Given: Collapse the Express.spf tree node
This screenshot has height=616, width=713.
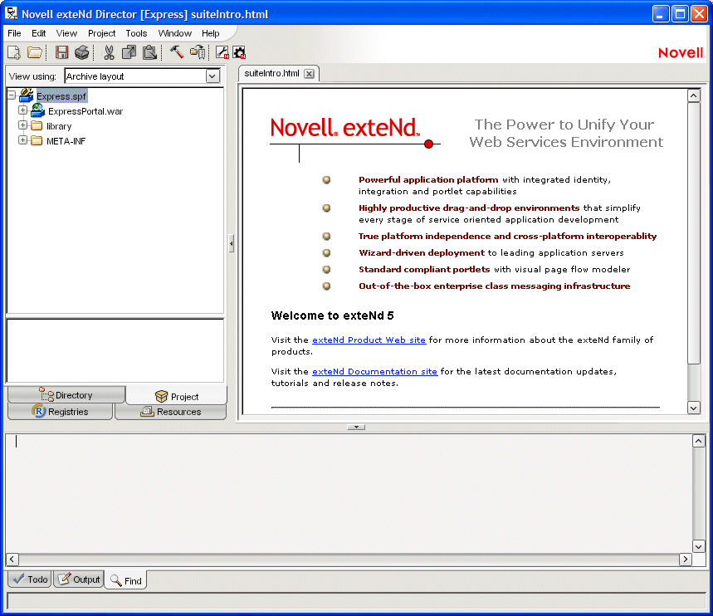Looking at the screenshot, I should click(12, 95).
